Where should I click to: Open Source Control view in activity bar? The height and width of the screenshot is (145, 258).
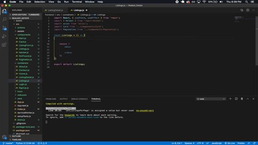coord(4,28)
